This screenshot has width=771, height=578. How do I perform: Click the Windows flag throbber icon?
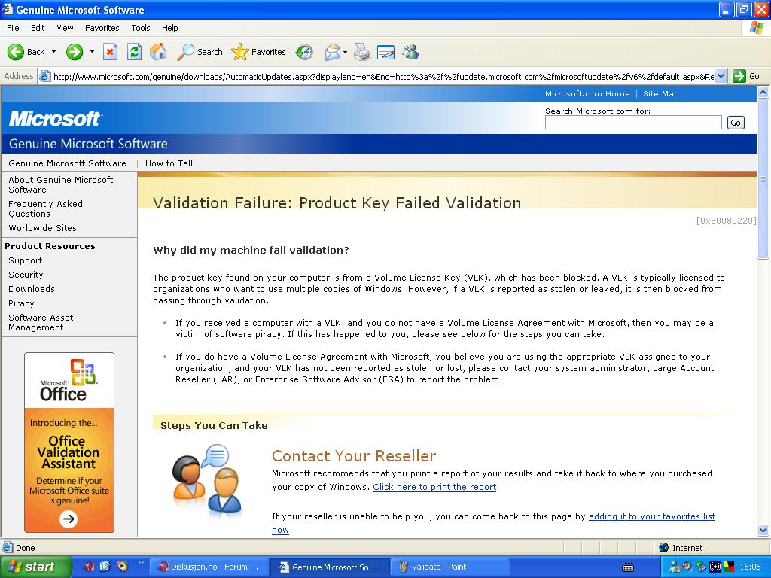click(x=756, y=28)
